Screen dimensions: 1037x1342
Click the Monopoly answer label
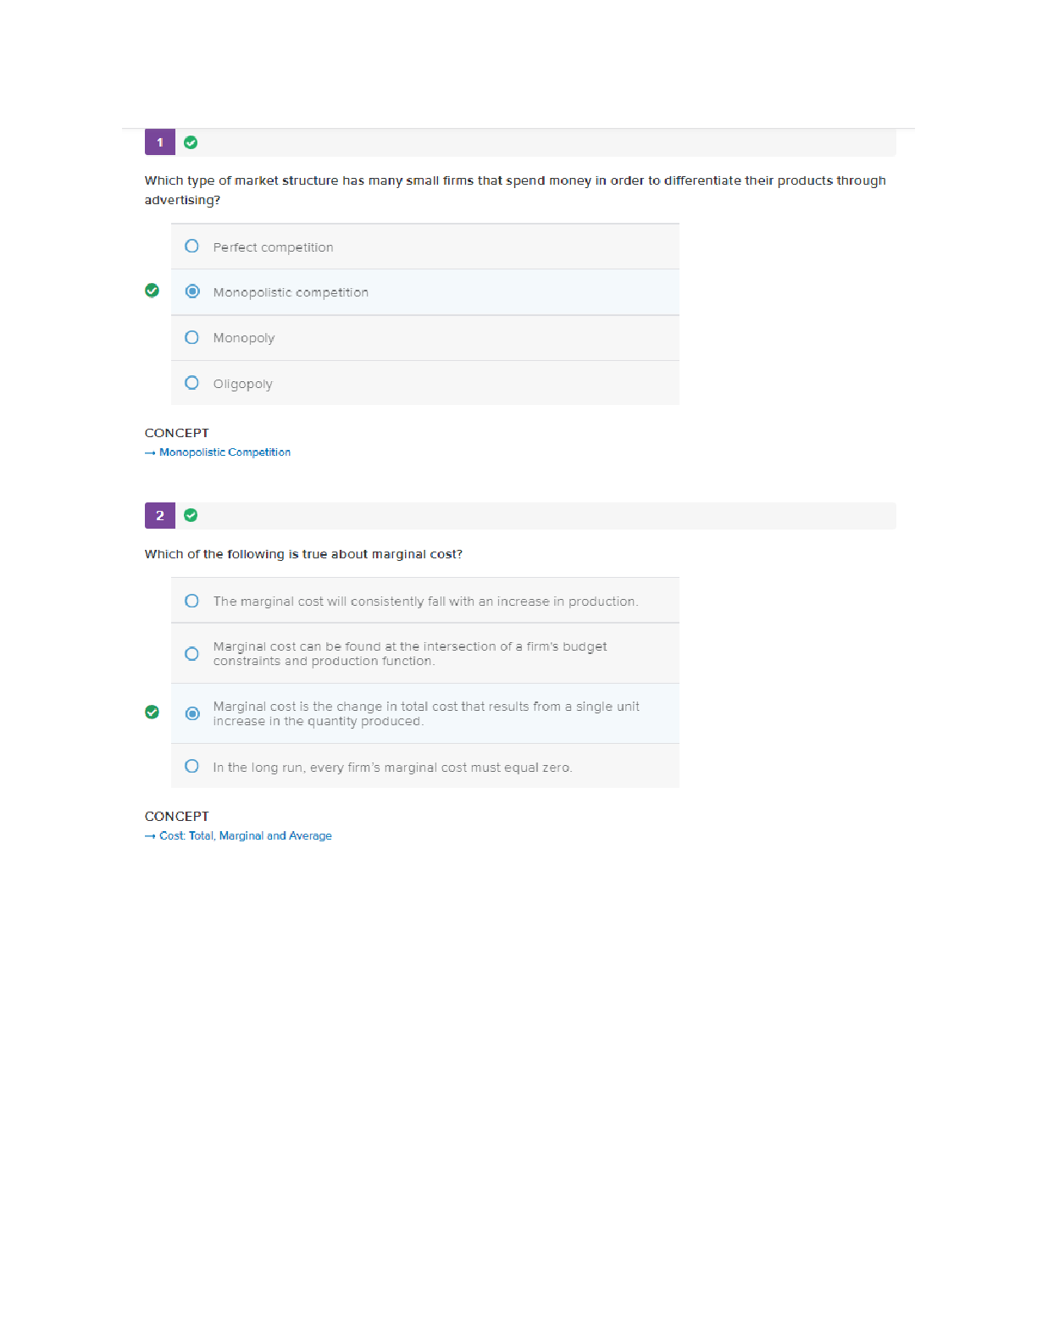click(244, 338)
